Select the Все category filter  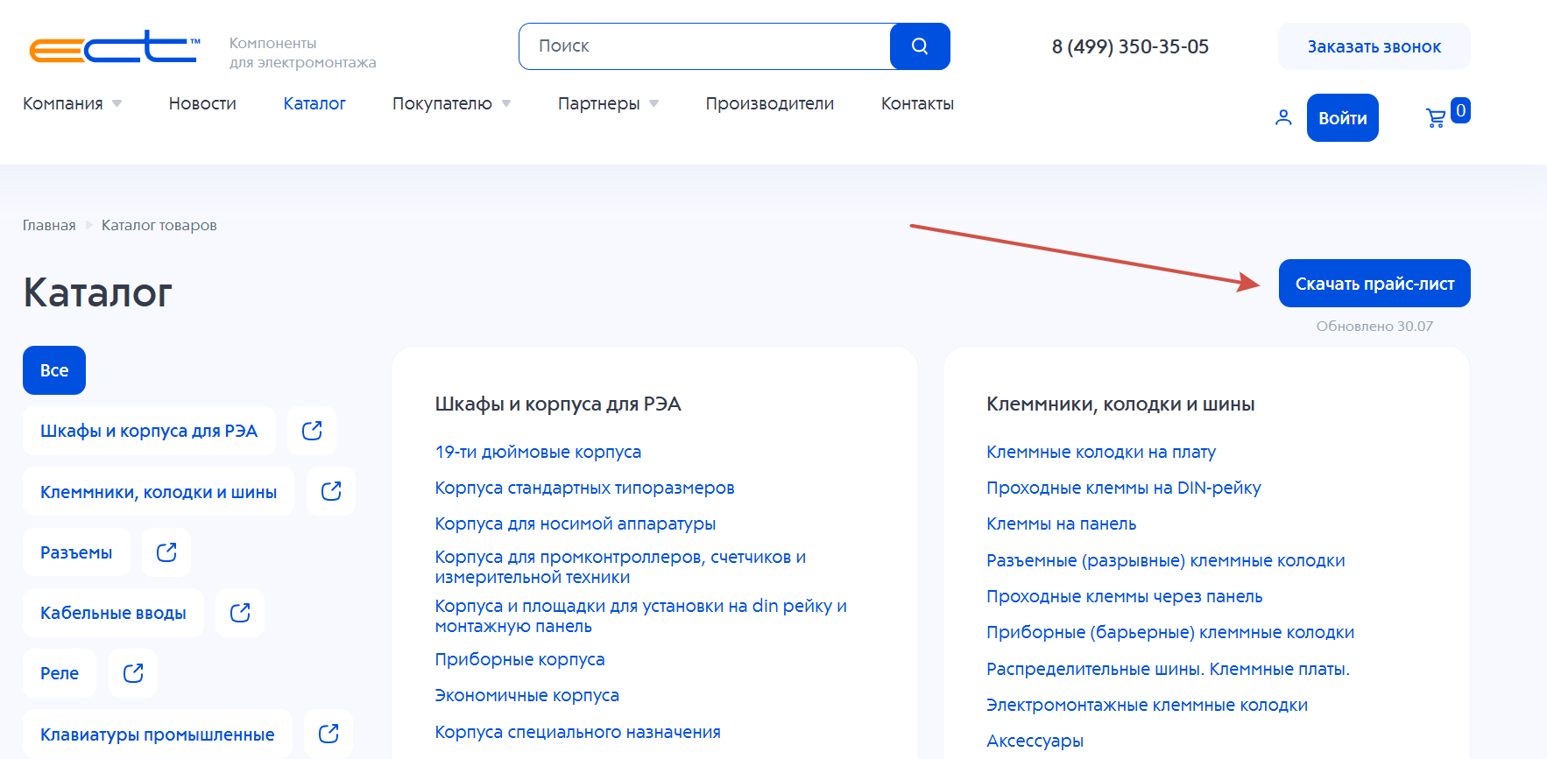pyautogui.click(x=54, y=370)
